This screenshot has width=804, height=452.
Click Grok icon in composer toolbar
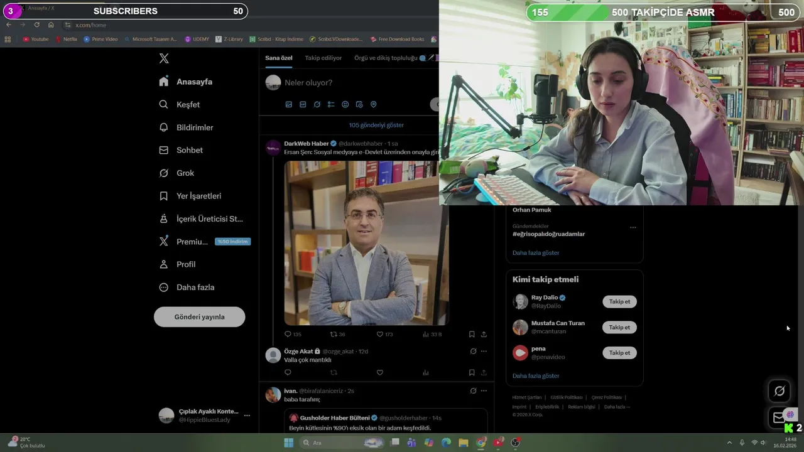[317, 105]
